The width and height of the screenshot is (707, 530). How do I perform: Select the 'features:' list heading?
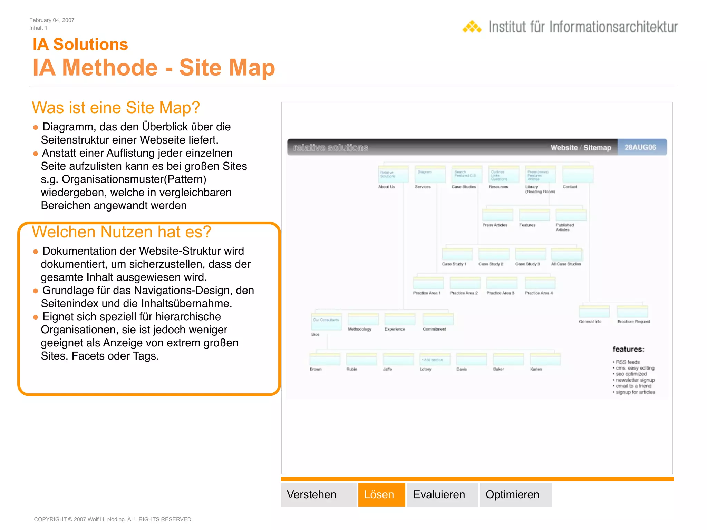click(628, 349)
